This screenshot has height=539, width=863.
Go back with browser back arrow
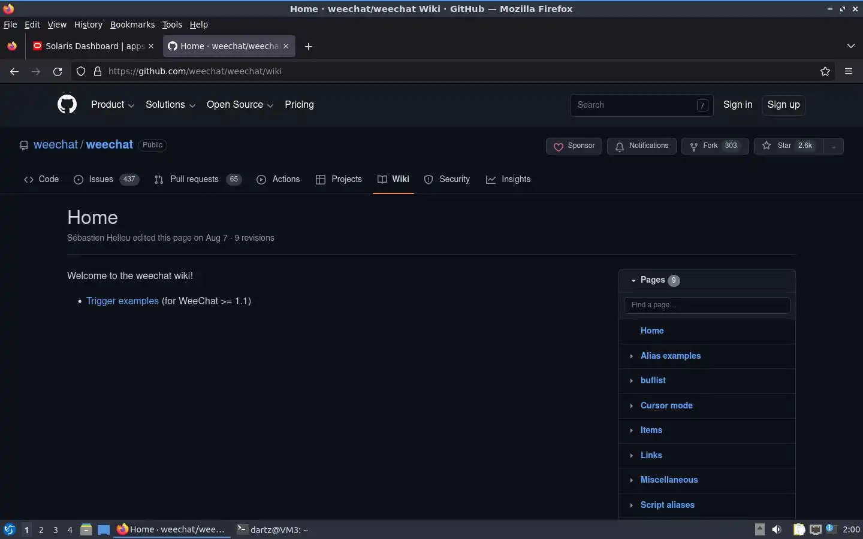click(14, 71)
